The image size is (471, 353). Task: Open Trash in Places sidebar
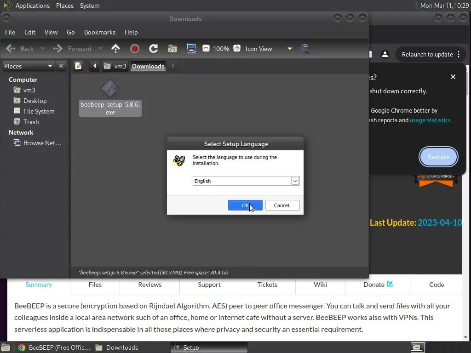tap(31, 122)
